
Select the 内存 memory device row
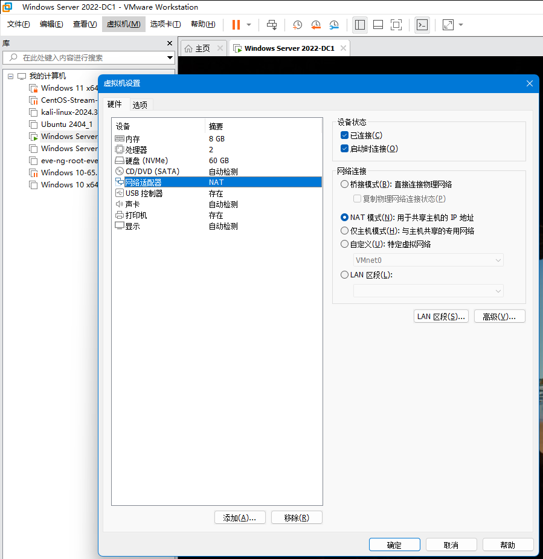click(x=217, y=138)
